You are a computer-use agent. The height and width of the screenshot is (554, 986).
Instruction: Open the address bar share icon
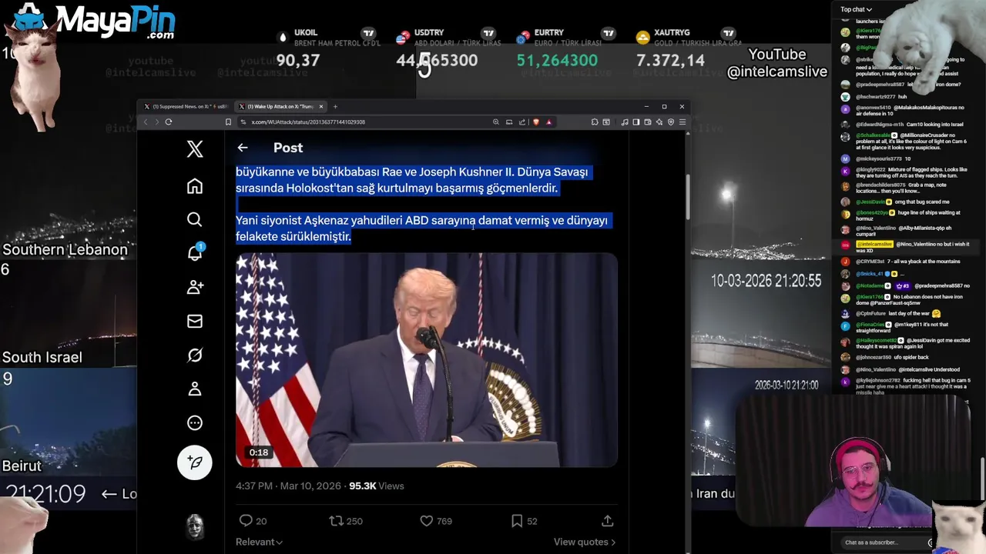click(x=522, y=122)
